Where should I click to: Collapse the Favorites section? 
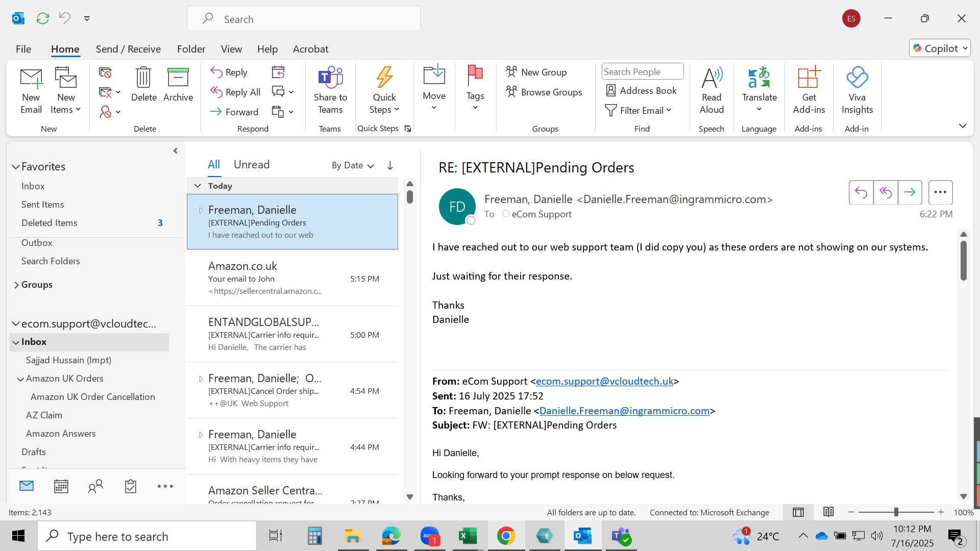coord(16,167)
